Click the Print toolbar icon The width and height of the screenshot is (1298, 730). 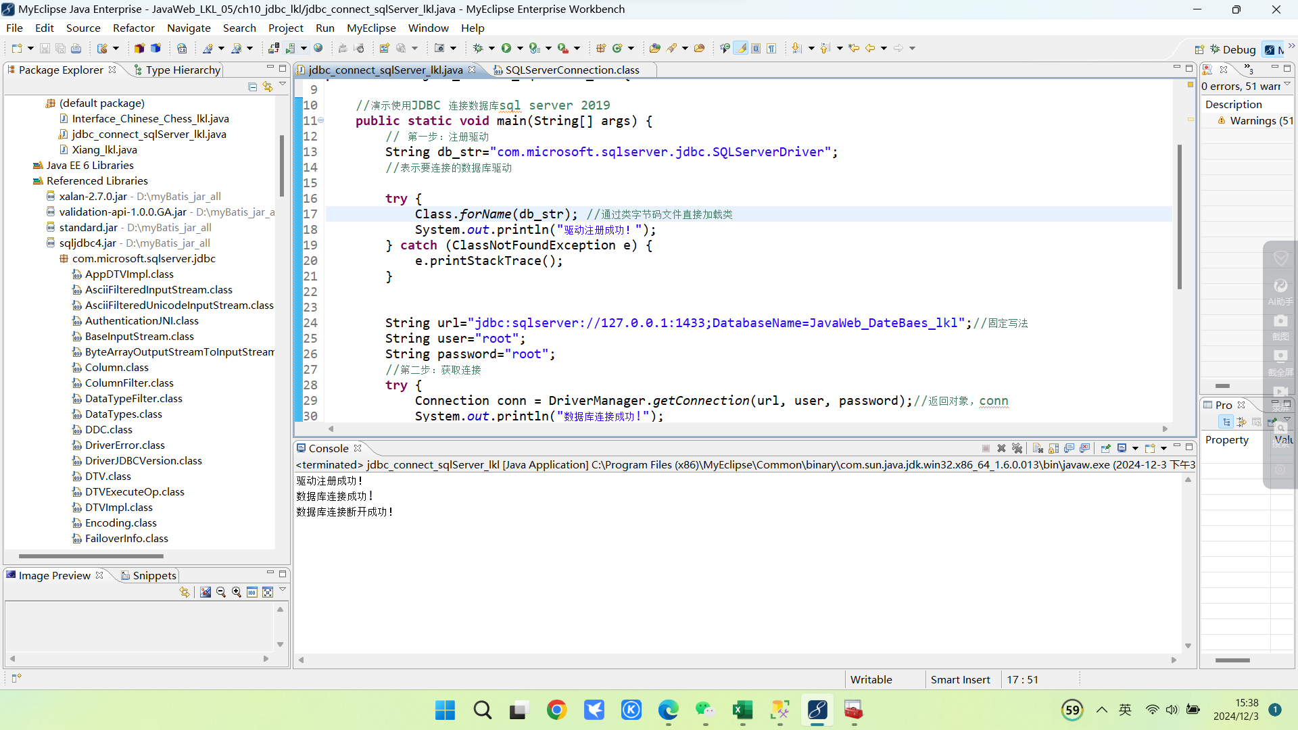click(x=76, y=48)
